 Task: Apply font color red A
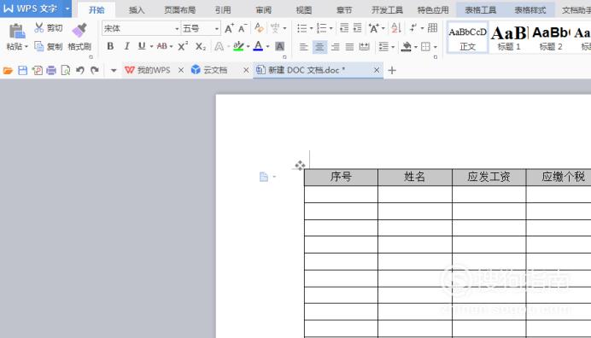pos(258,46)
